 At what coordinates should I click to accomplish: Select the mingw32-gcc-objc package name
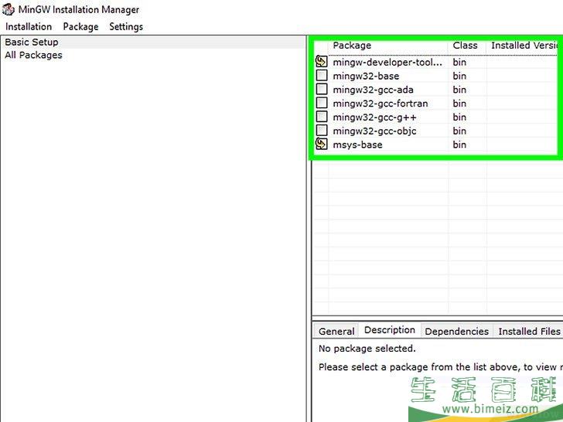tap(374, 131)
